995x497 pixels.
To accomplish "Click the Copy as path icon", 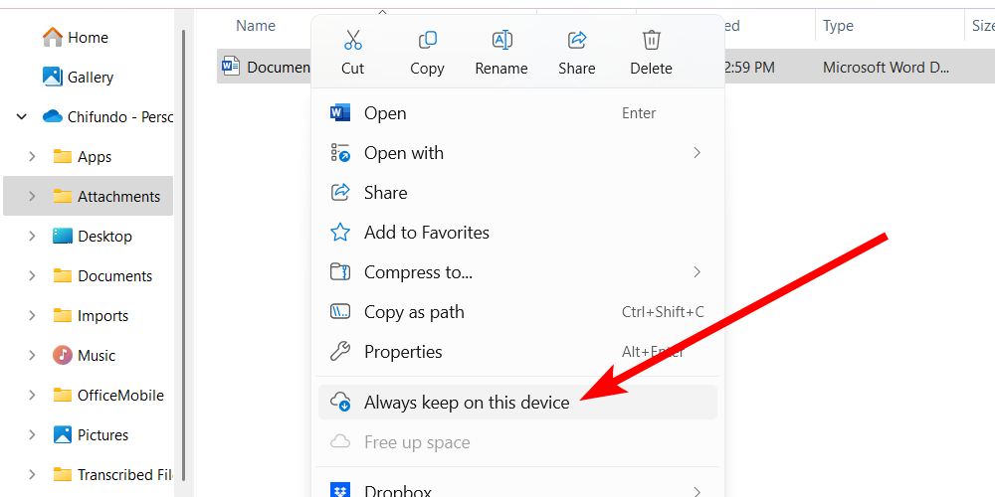I will tap(340, 311).
